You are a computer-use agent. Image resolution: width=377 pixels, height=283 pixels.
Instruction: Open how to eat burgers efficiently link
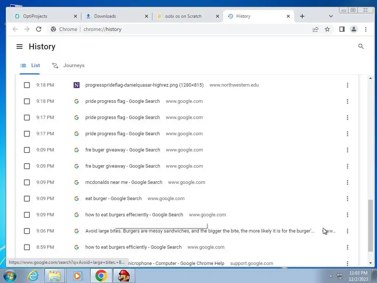(133, 247)
